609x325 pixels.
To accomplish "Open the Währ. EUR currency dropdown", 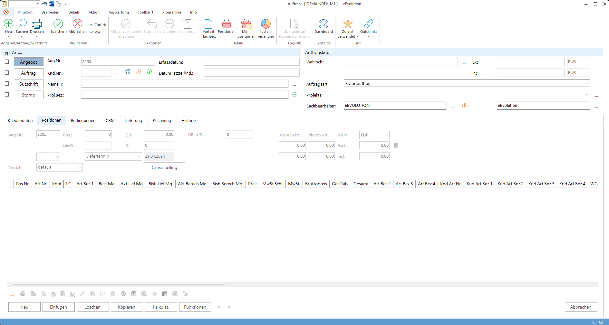I will coord(386,135).
